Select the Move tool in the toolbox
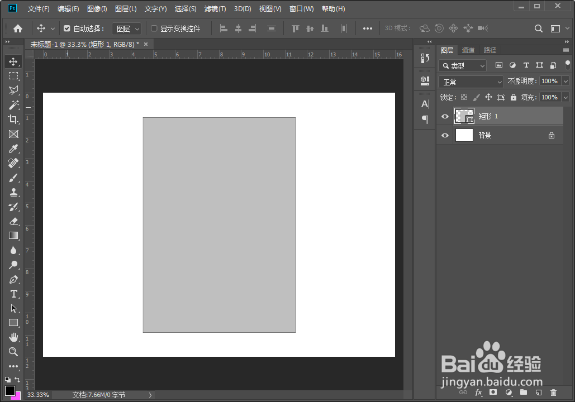This screenshot has height=402, width=575. point(13,61)
